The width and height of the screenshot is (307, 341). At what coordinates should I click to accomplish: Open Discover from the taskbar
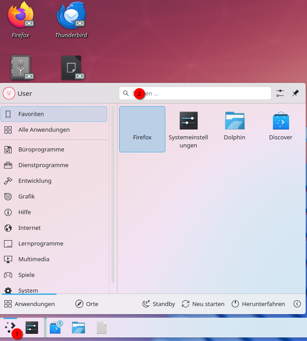point(56,328)
